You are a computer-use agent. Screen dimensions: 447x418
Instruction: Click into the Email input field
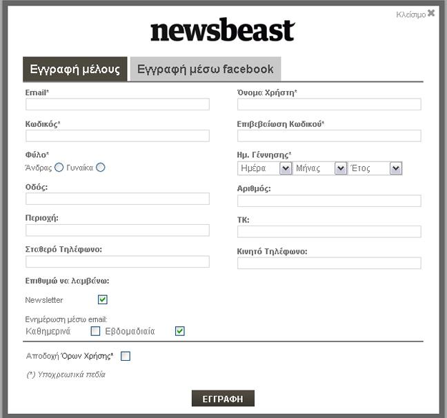point(117,105)
